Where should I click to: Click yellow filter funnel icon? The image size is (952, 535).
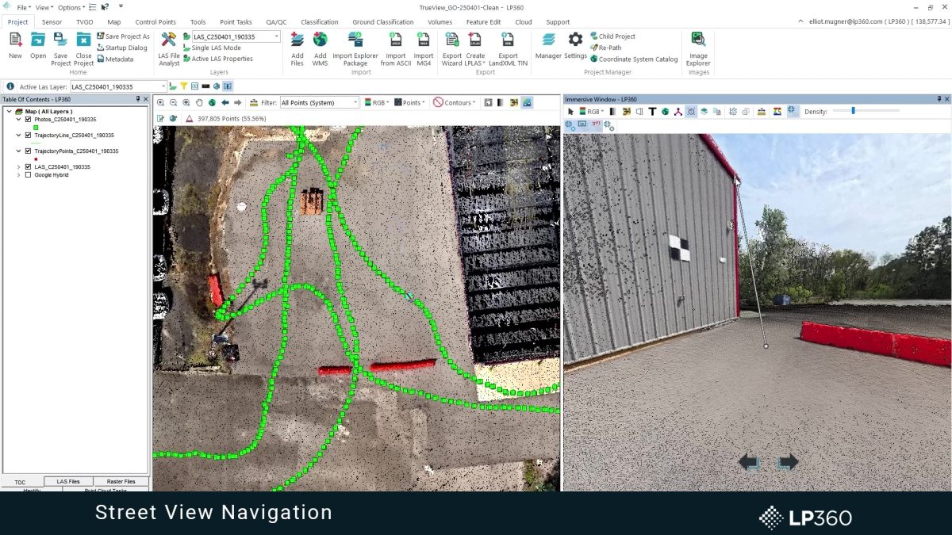(x=183, y=86)
